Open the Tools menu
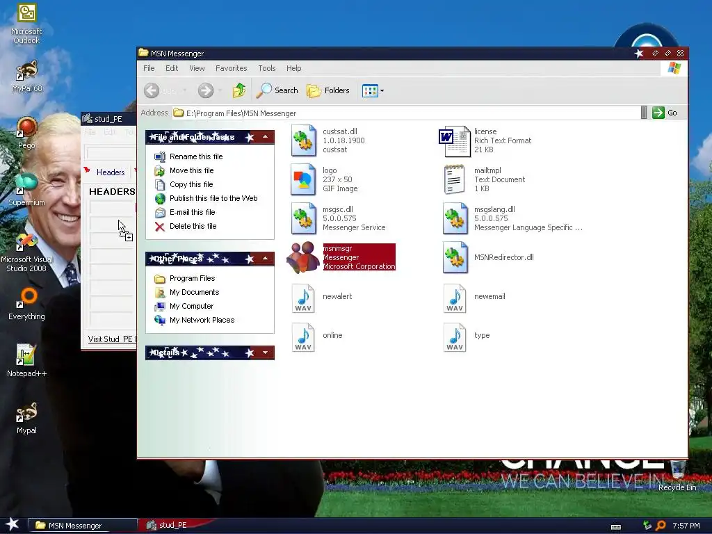Screen dimensions: 712x534 click(x=266, y=68)
